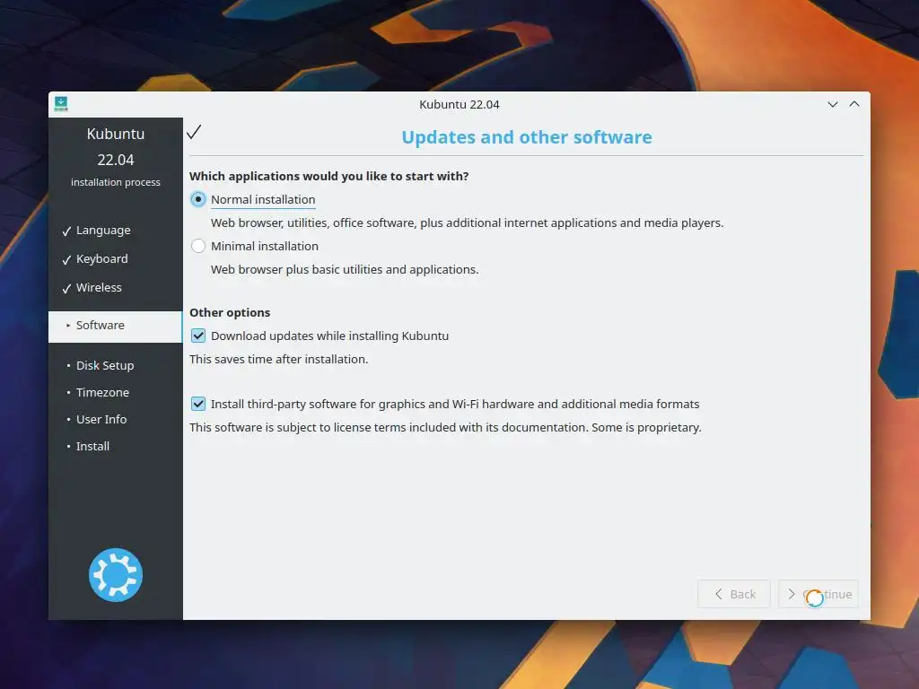Select the Normal installation radio button

[x=198, y=199]
